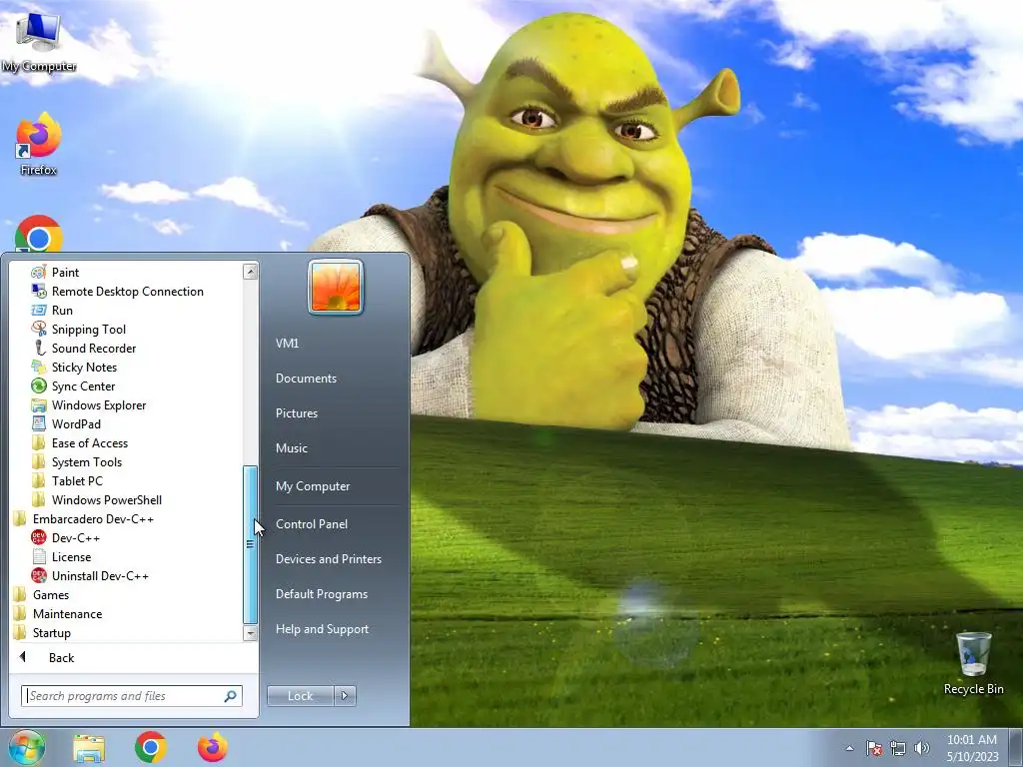Click scrollbar up arrow in programs list
The height and width of the screenshot is (767, 1023).
250,272
